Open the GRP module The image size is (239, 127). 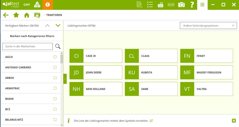click(27, 5)
